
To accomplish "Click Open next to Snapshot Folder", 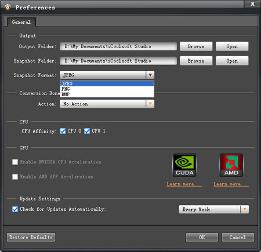I will (232, 61).
